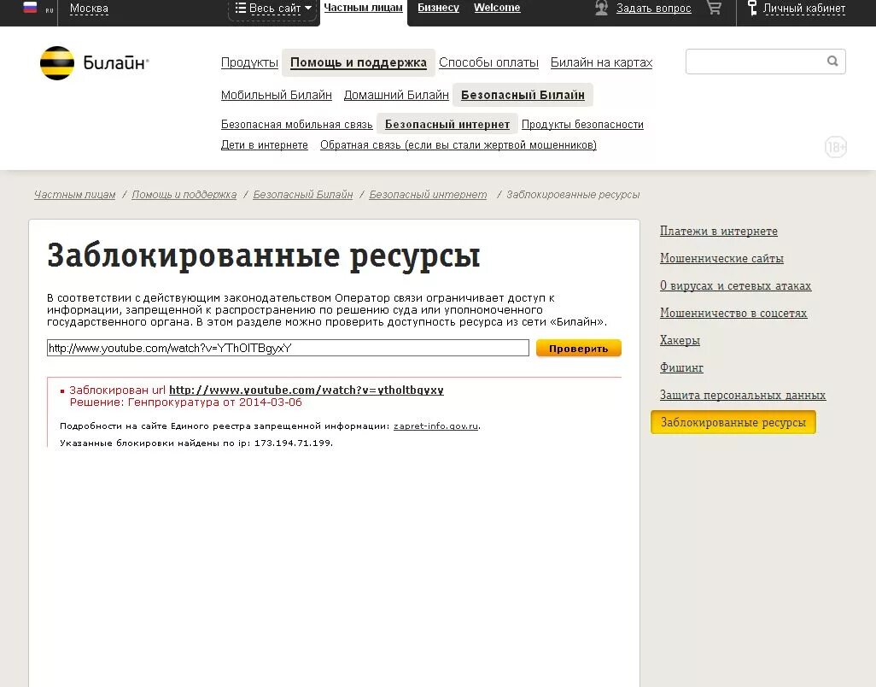This screenshot has width=876, height=687.
Task: Click the Beeline striped logo
Action: 57,63
